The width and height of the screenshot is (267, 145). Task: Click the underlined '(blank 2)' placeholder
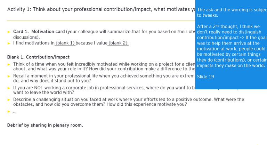118,43
